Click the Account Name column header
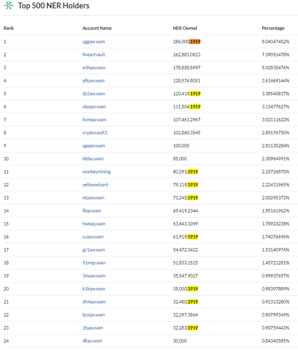 click(x=97, y=28)
